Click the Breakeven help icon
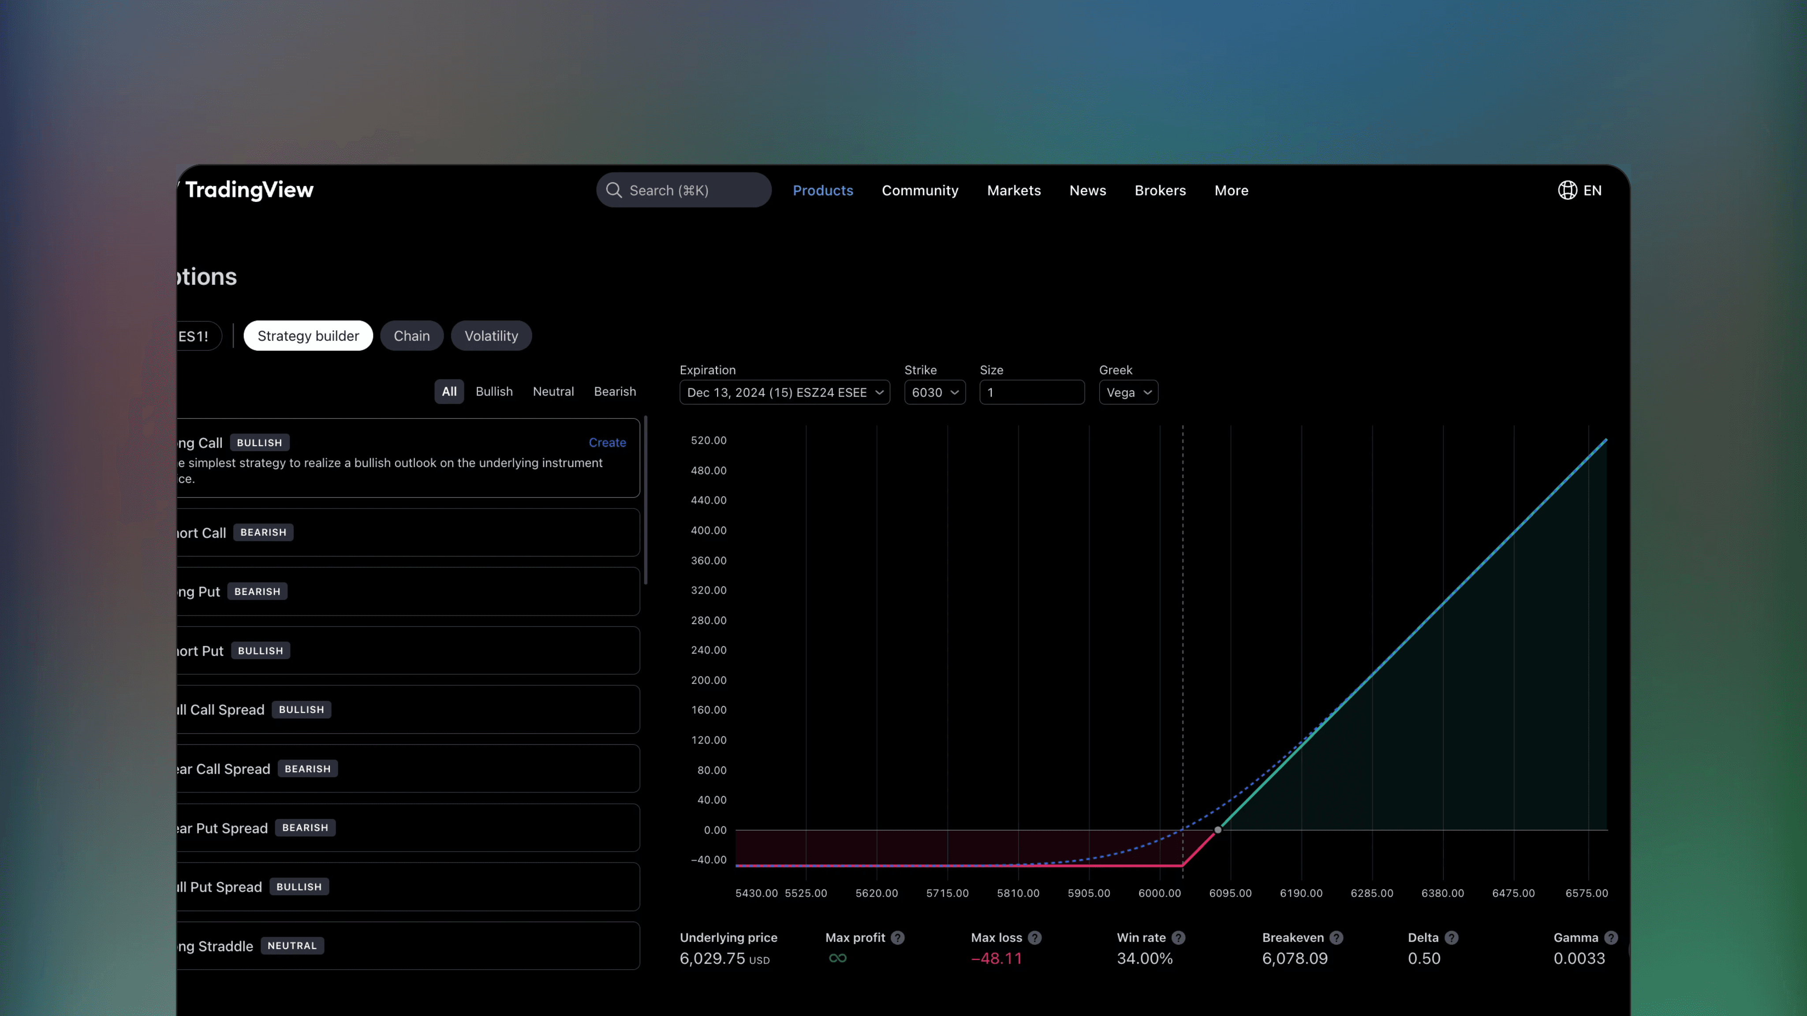1807x1016 pixels. 1337,938
